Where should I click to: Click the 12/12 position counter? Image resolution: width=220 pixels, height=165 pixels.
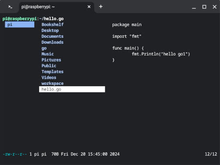click(211, 154)
